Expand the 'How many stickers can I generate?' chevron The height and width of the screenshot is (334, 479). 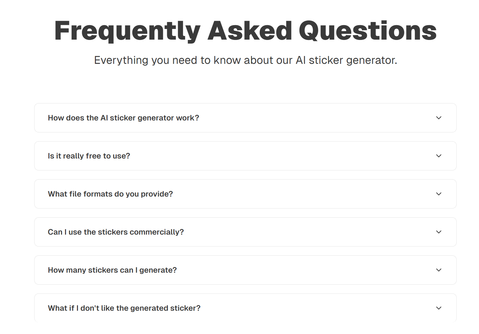439,270
